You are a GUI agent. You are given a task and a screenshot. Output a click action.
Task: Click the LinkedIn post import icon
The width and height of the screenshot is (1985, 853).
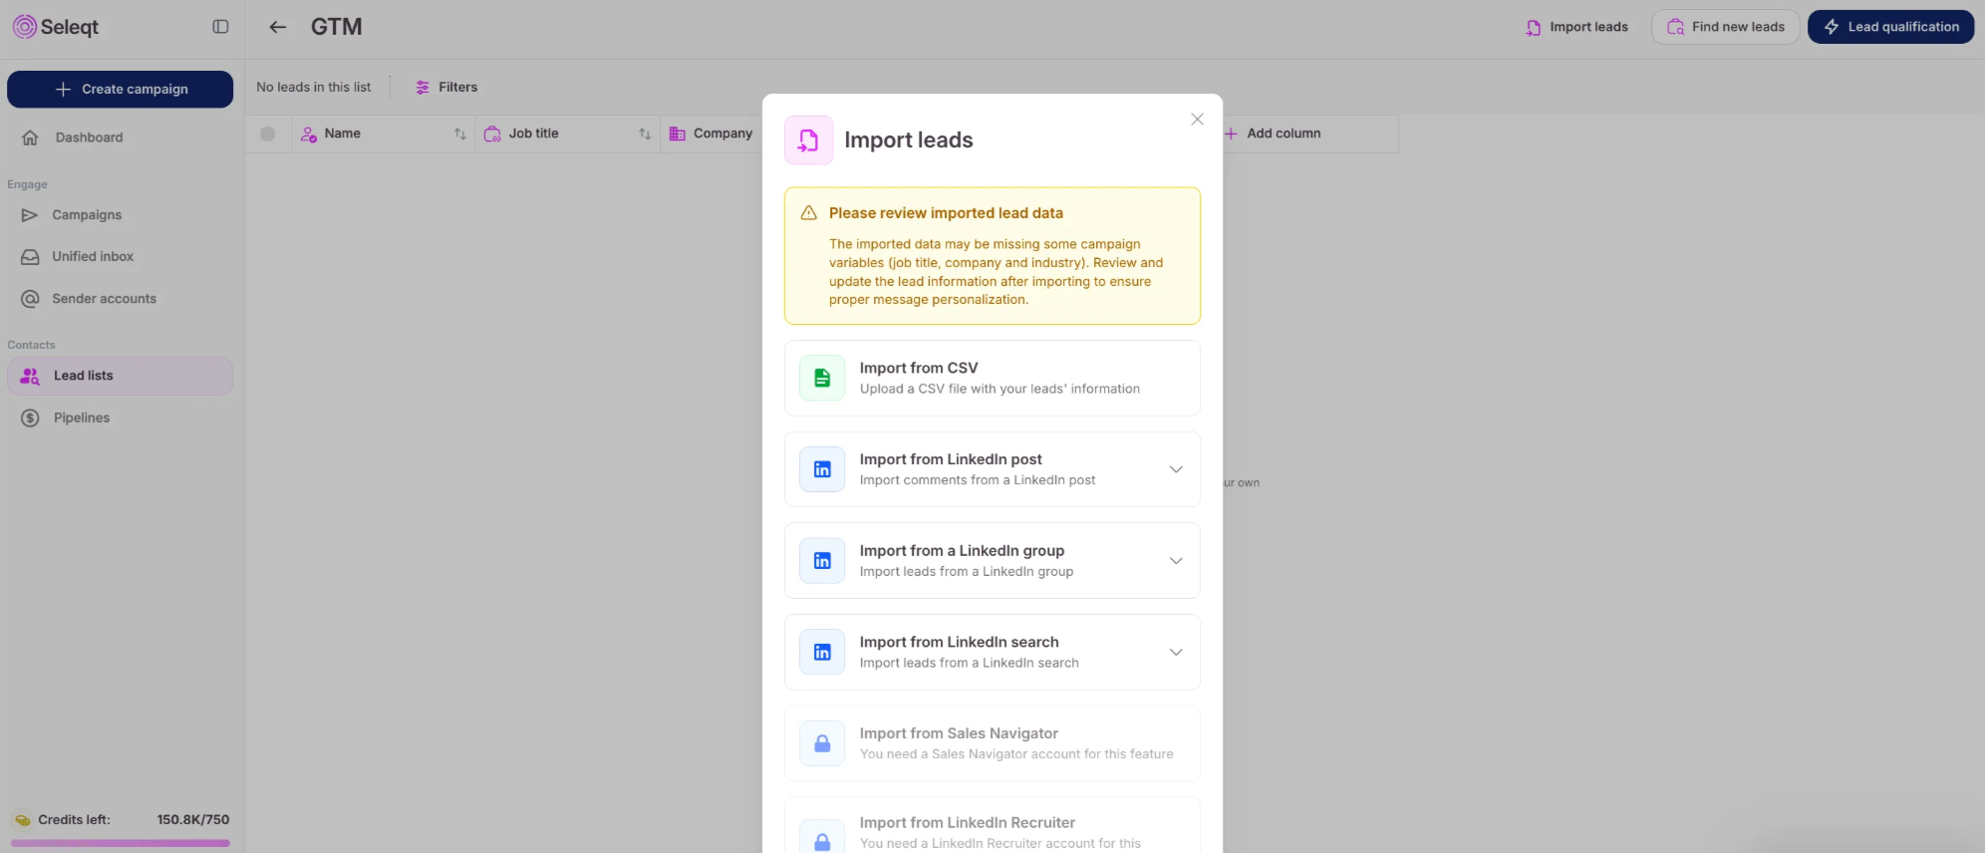coord(822,469)
